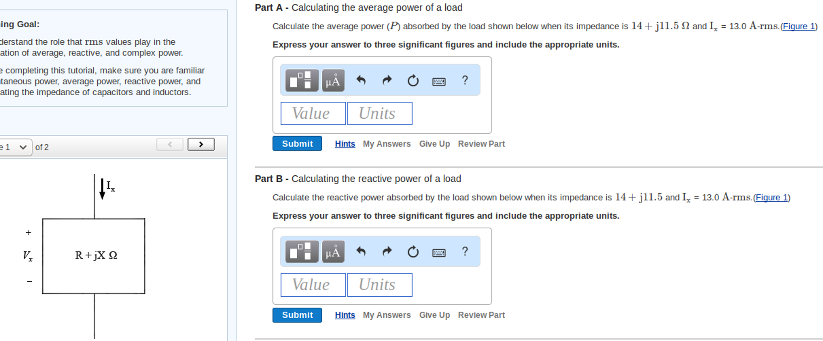
Task: Submit the Part A answer
Action: pos(297,144)
